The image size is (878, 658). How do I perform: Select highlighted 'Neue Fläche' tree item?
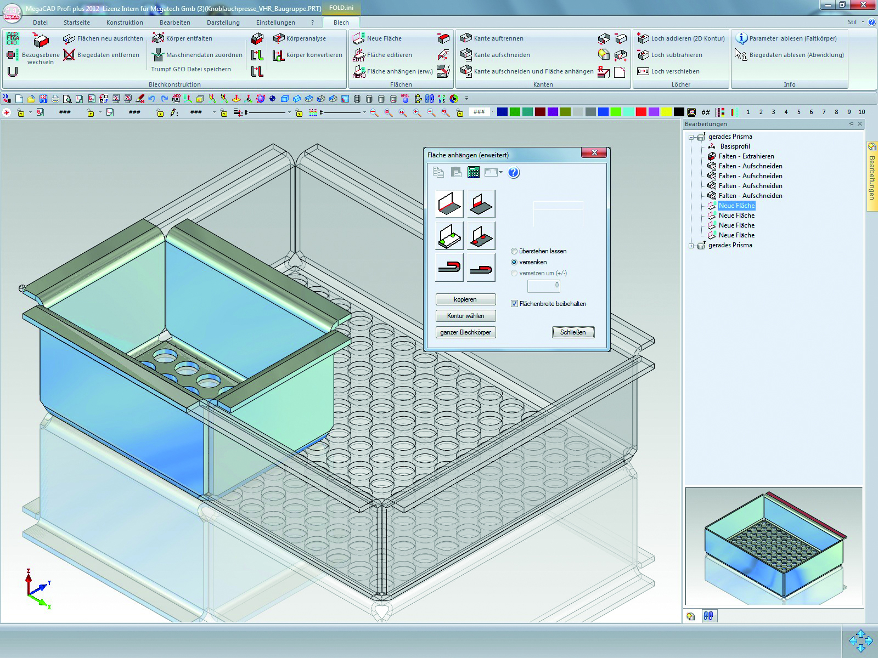tap(737, 206)
